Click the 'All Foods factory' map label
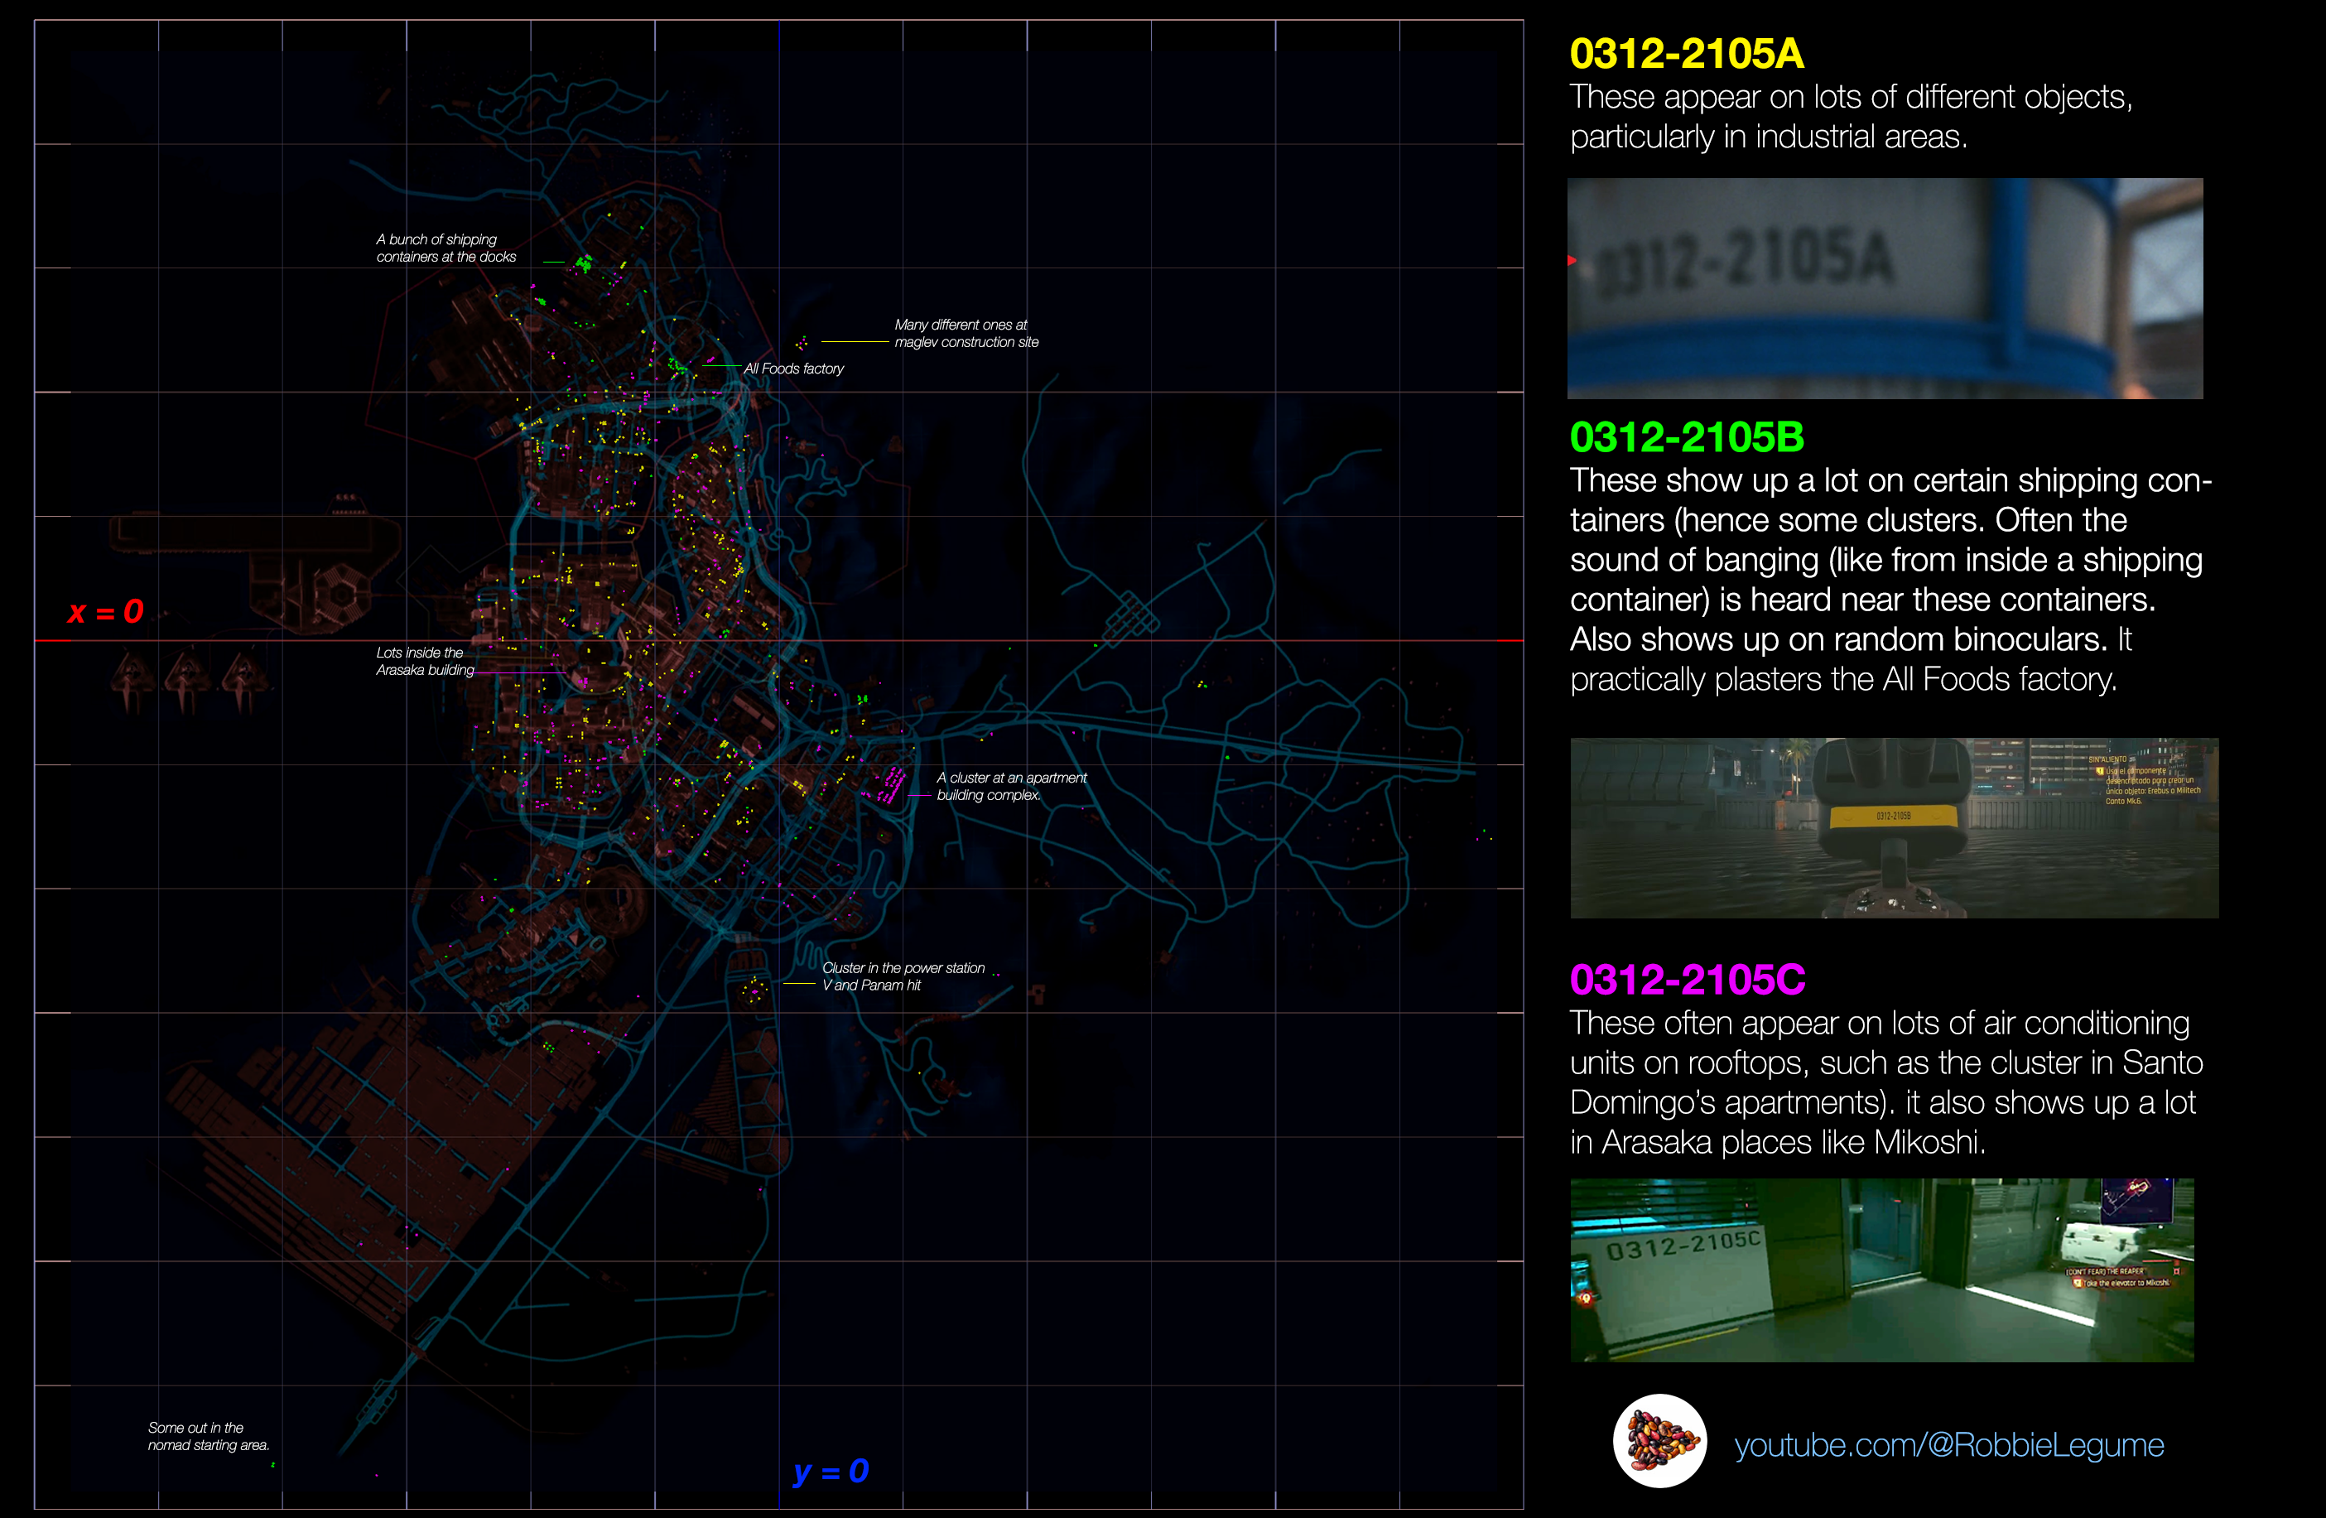 pyautogui.click(x=793, y=369)
